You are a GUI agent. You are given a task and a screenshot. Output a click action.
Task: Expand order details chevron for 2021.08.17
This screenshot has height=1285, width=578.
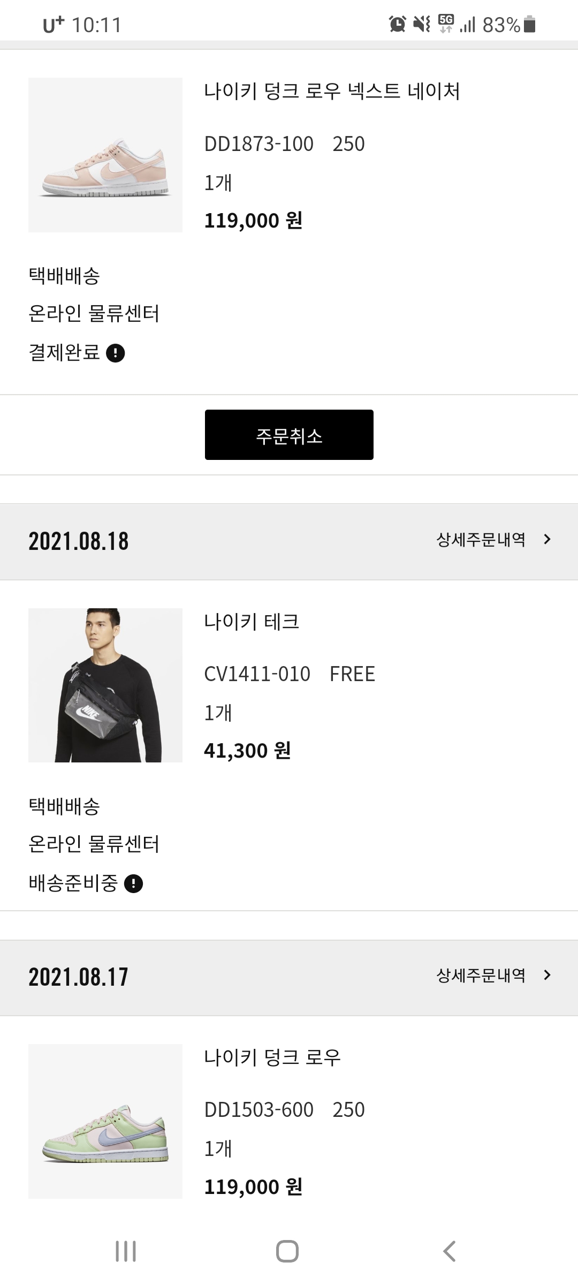547,976
